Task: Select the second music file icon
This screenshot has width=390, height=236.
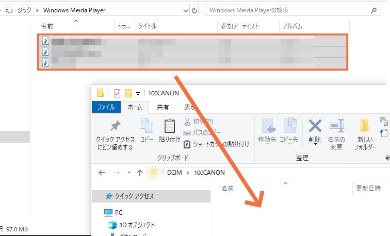Action: click(x=45, y=52)
